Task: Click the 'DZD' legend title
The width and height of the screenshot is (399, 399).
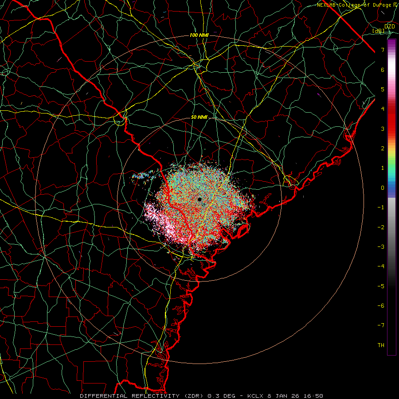Action: pyautogui.click(x=390, y=27)
